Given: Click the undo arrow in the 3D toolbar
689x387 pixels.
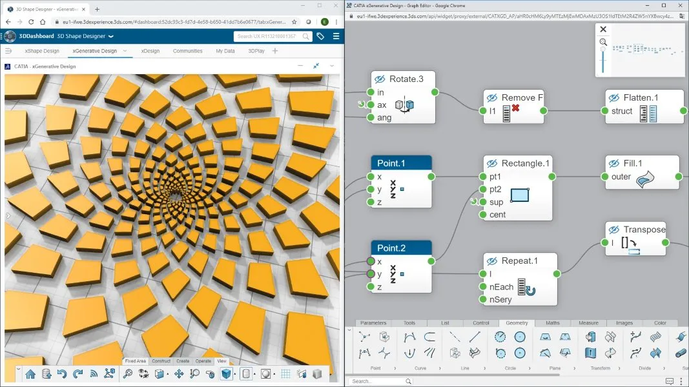Looking at the screenshot, I should tap(62, 374).
